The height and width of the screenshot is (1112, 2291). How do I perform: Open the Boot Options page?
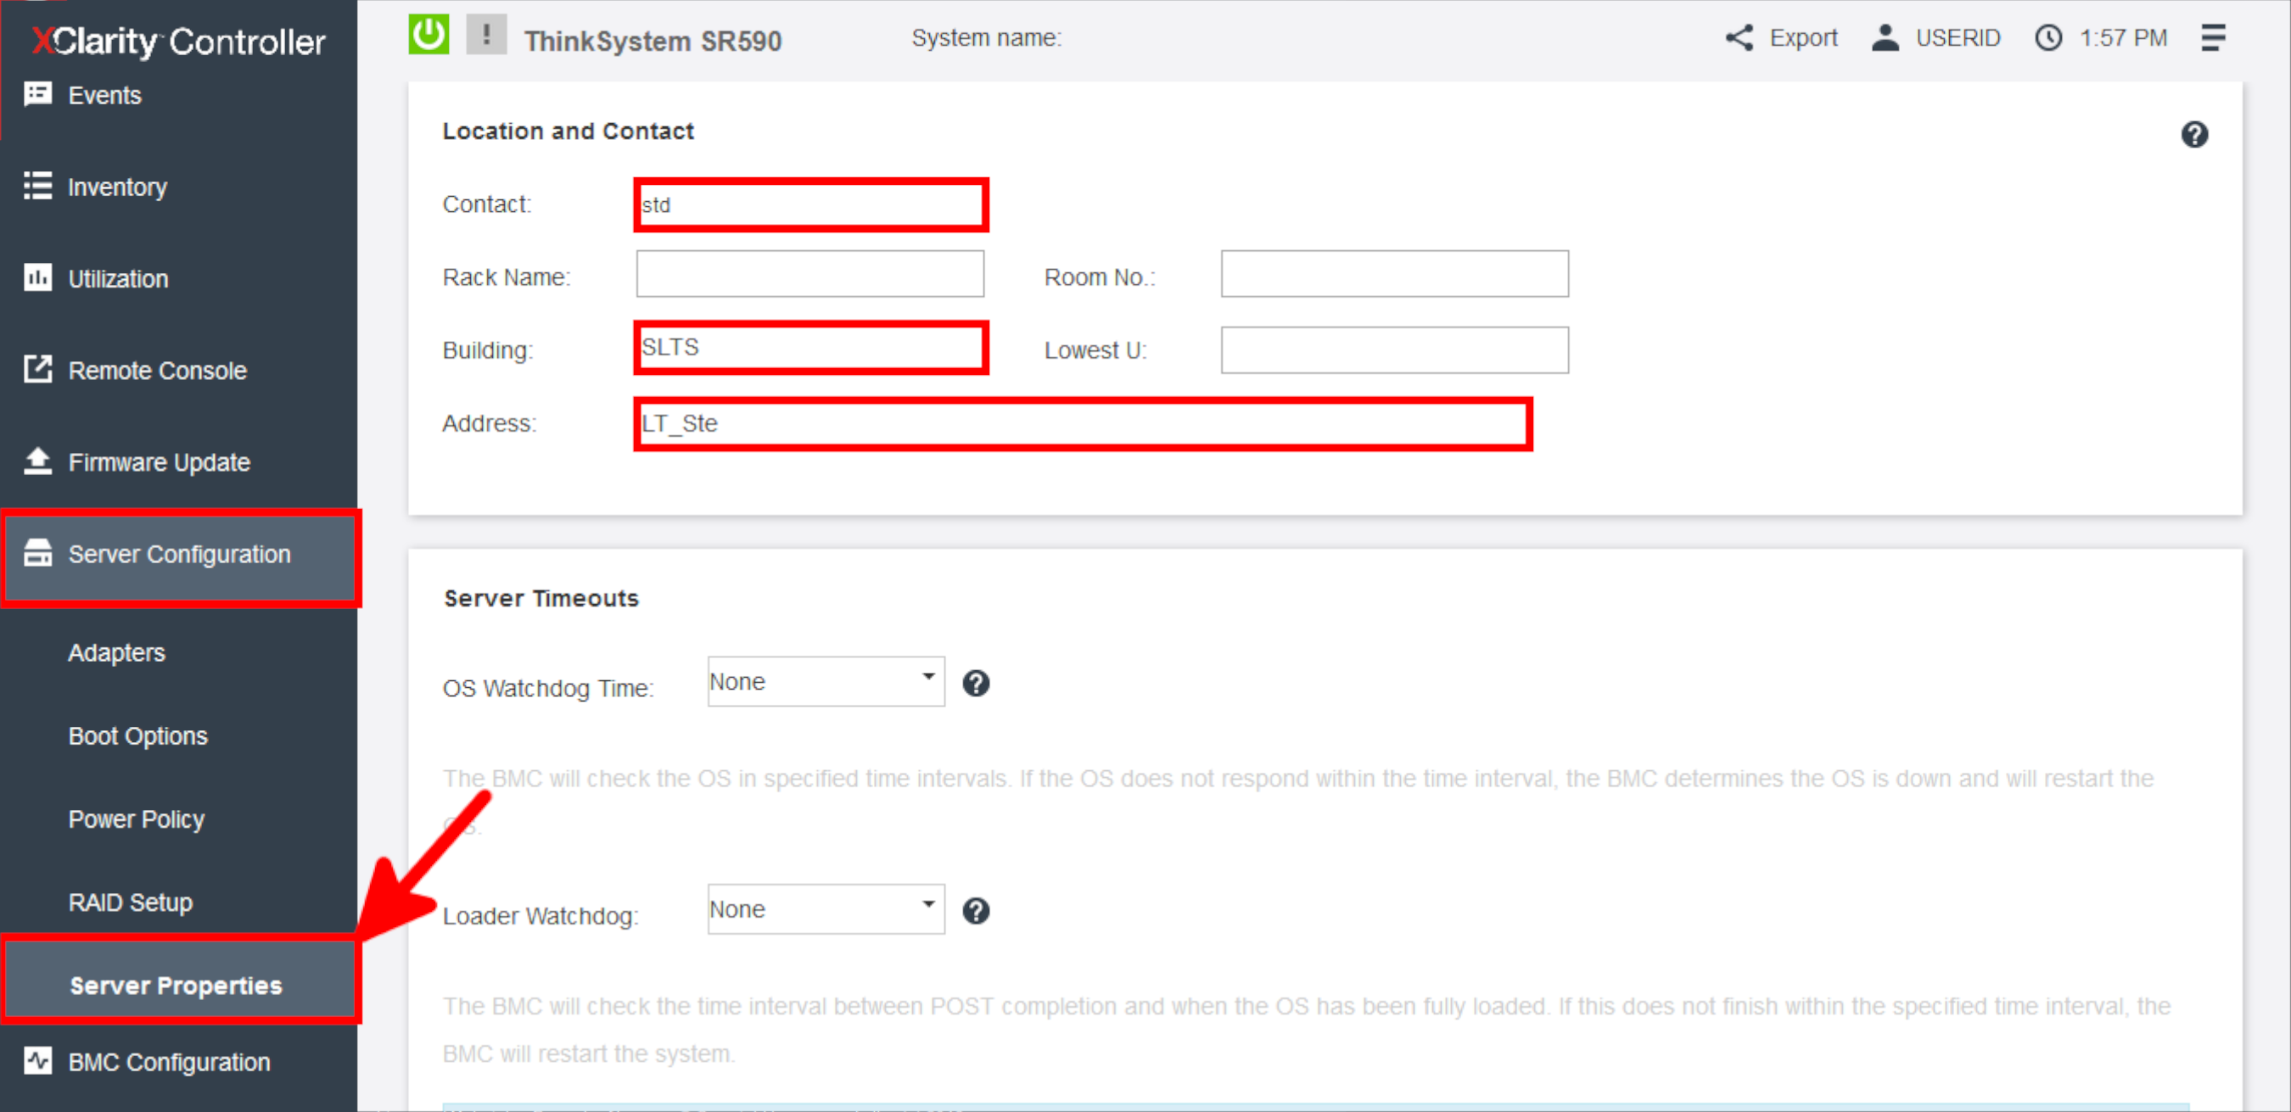pyautogui.click(x=137, y=735)
